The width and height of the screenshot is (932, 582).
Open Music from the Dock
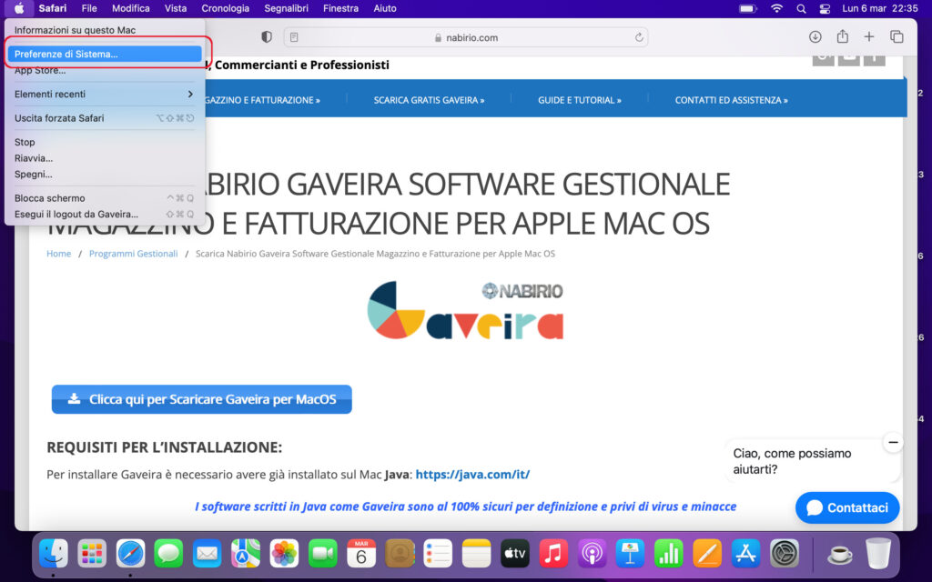coord(552,554)
